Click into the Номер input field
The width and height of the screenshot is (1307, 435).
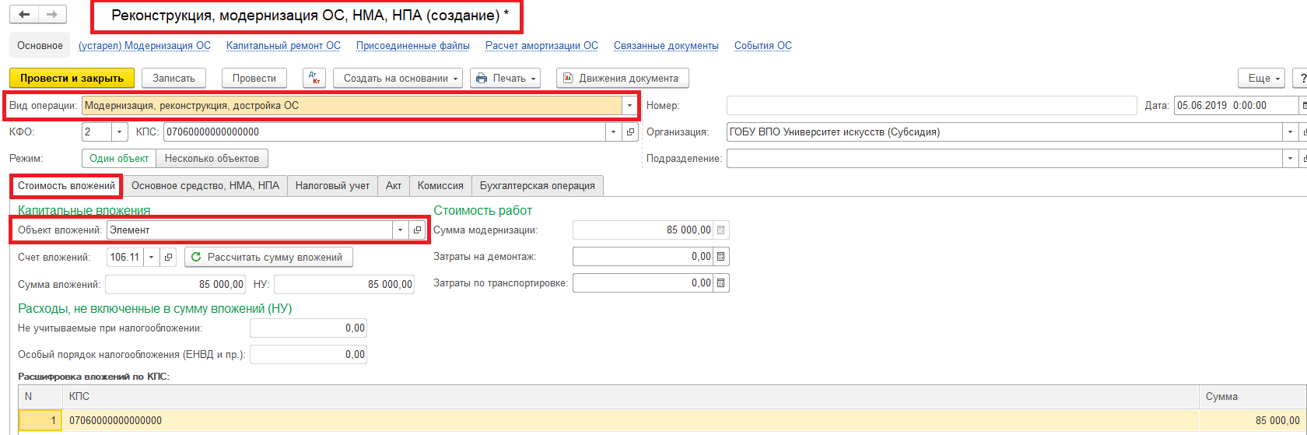pos(931,106)
